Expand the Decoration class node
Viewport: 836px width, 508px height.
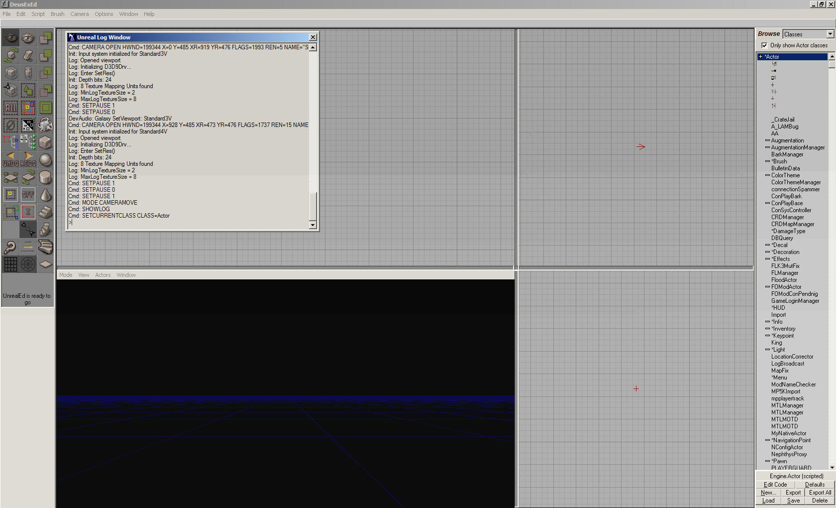click(x=767, y=252)
